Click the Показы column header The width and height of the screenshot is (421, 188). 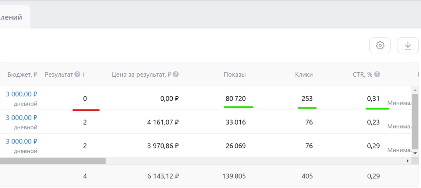pyautogui.click(x=235, y=74)
